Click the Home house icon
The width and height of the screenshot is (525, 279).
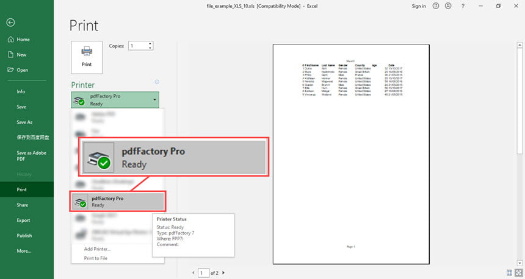11,40
